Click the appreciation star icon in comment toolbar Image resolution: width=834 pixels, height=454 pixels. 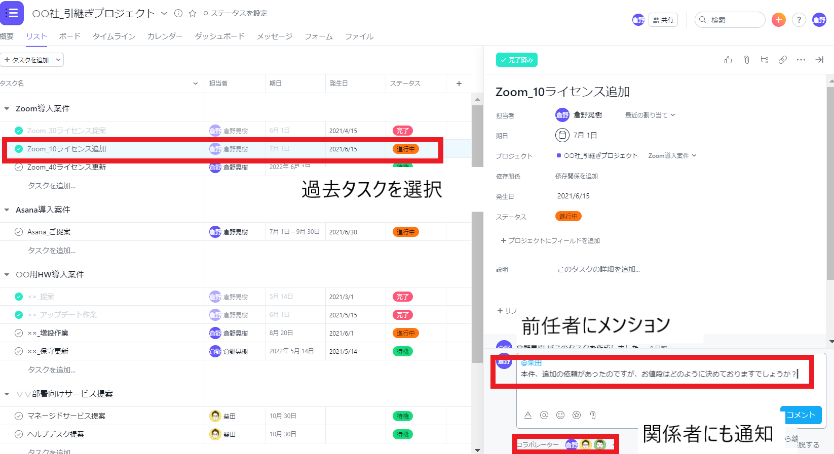tap(577, 415)
